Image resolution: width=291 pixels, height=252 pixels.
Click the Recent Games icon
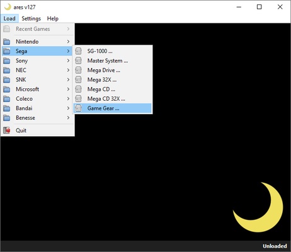point(6,29)
